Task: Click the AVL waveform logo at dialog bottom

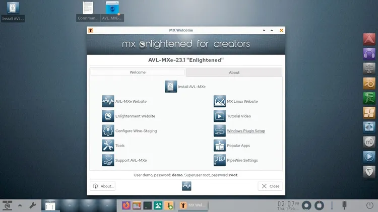Action: (x=186, y=186)
